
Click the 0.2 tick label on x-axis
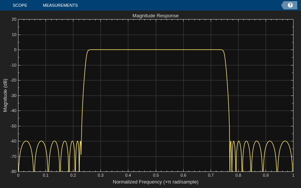click(73, 175)
